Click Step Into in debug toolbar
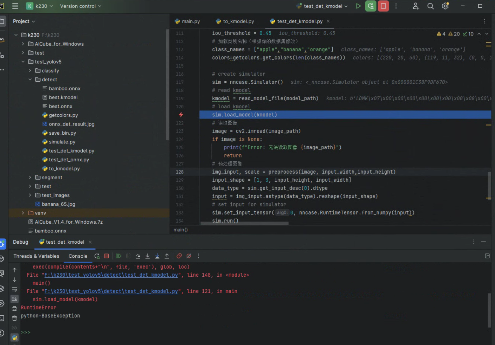Image resolution: width=495 pixels, height=345 pixels. (148, 256)
